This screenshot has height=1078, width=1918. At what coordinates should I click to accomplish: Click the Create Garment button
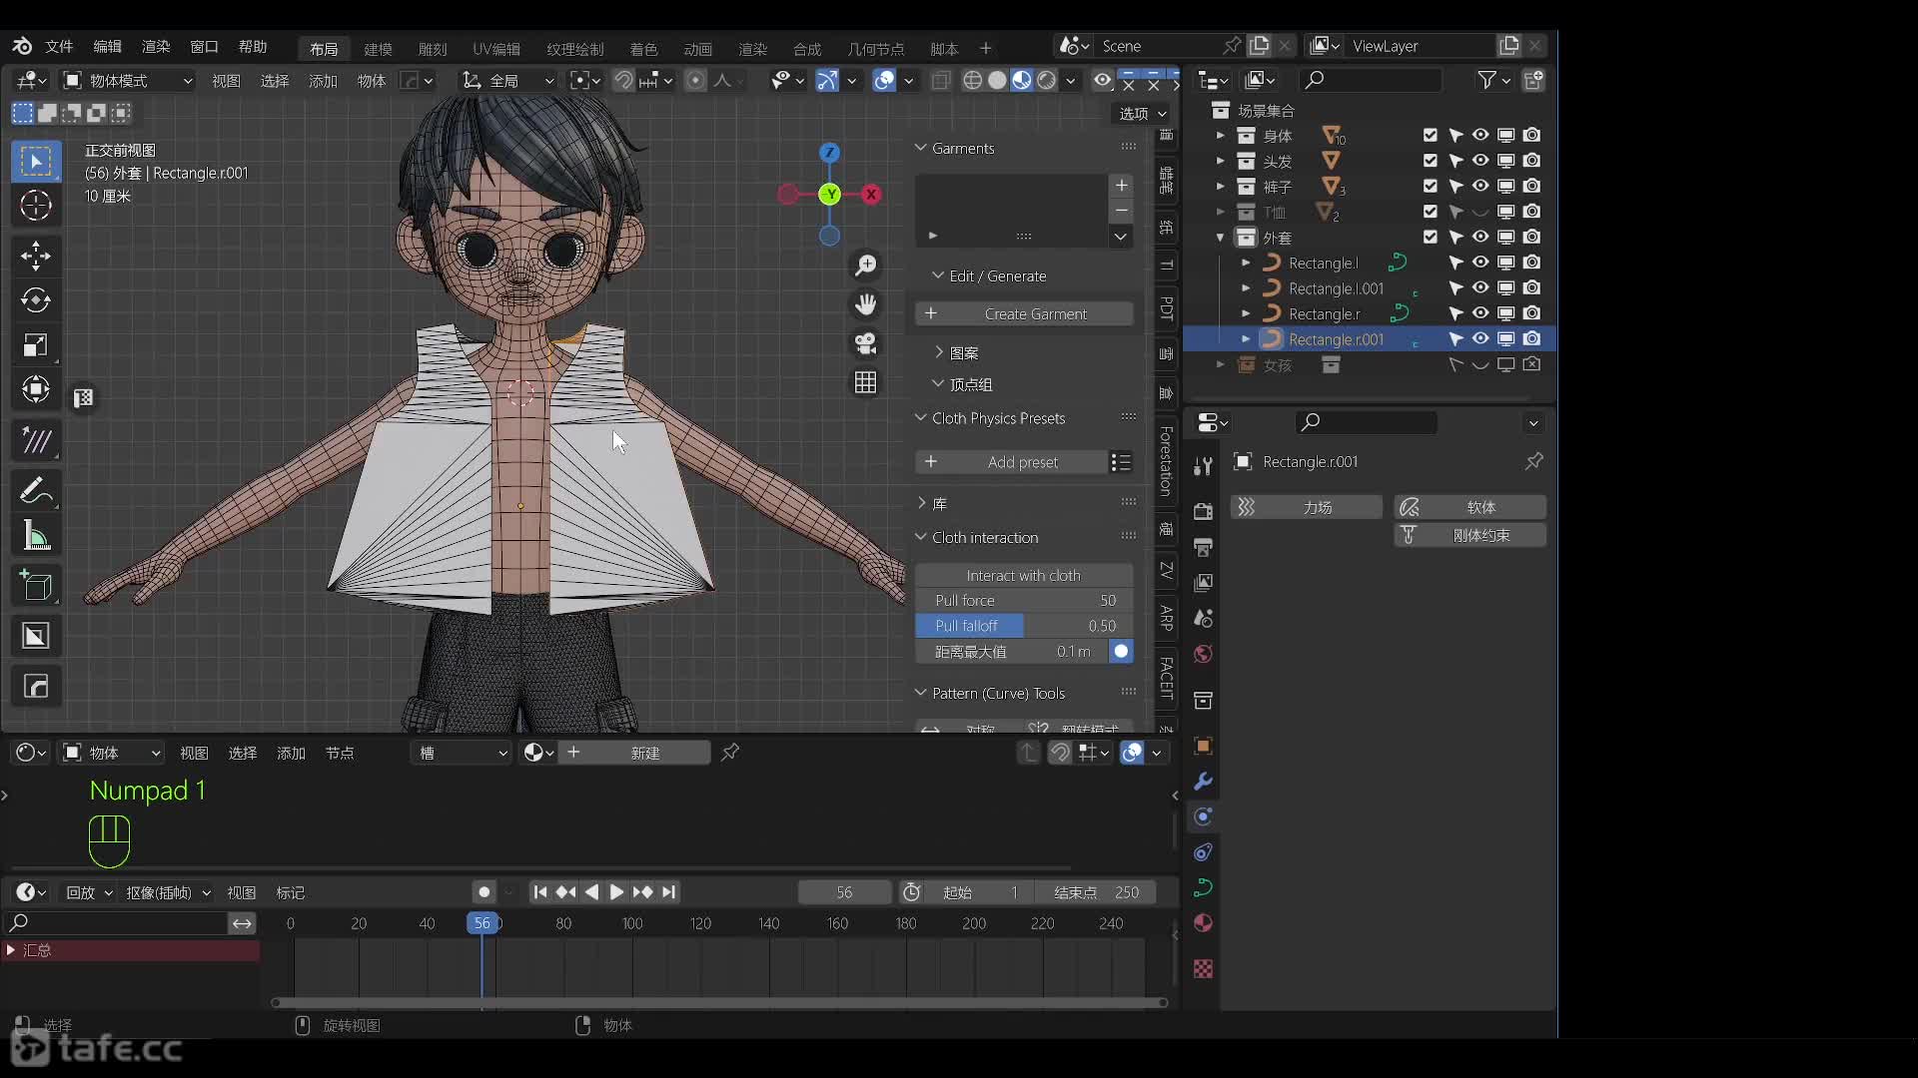tap(1024, 313)
